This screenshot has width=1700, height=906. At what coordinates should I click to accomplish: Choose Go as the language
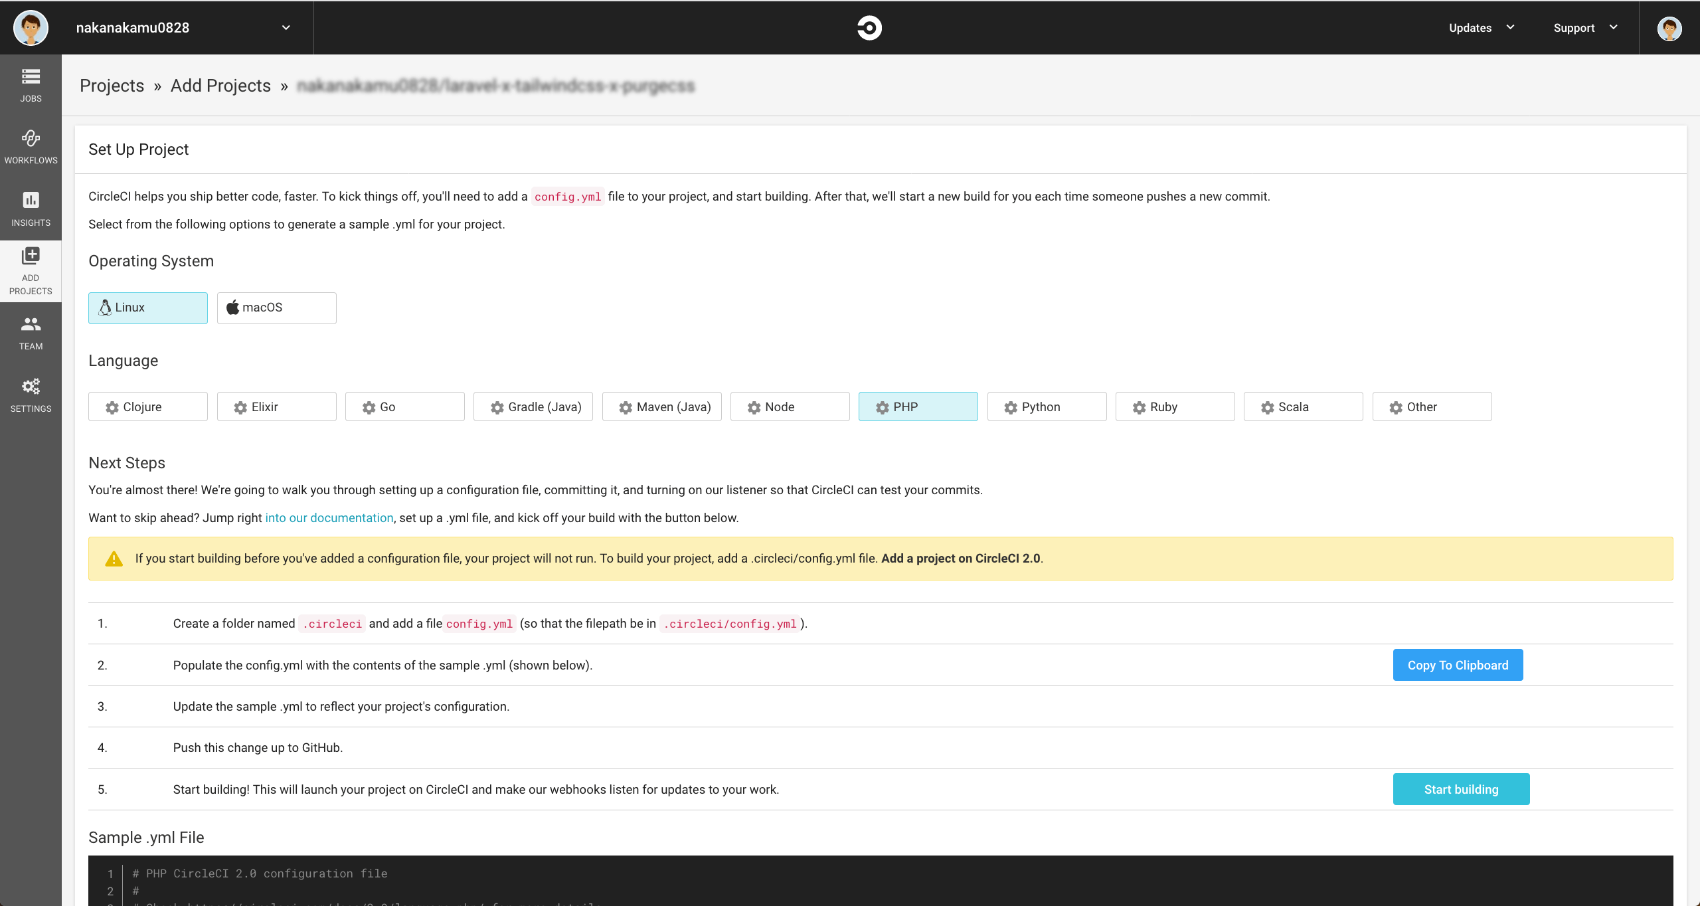pyautogui.click(x=405, y=407)
